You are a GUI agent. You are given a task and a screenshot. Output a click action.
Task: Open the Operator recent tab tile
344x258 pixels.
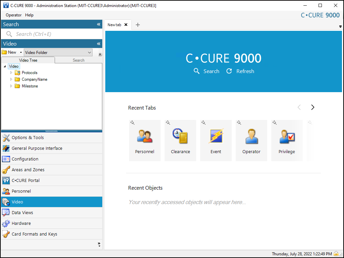251,140
